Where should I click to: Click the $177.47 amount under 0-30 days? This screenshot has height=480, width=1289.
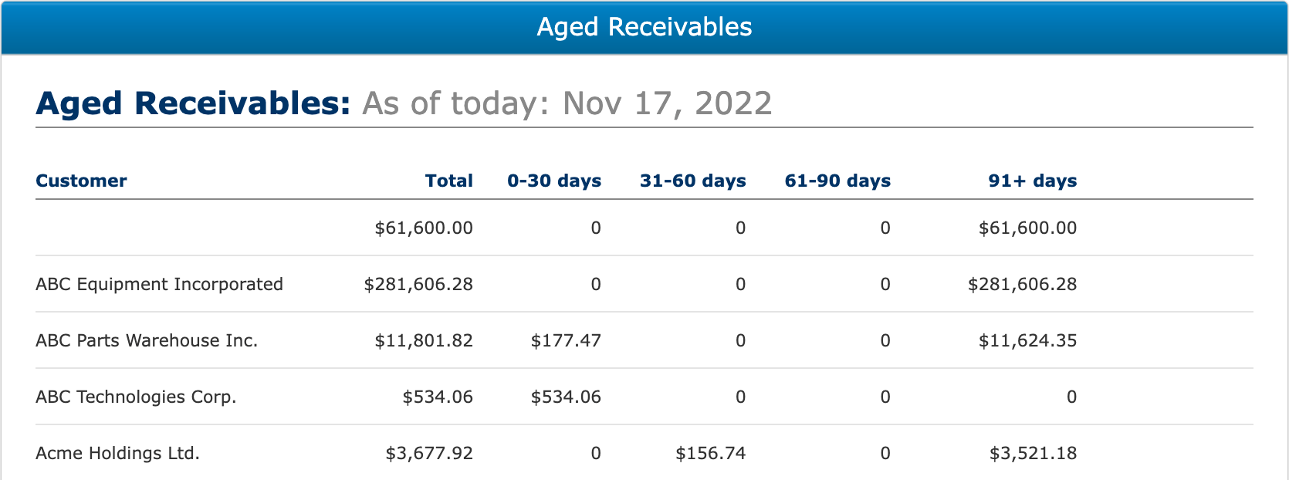point(566,340)
